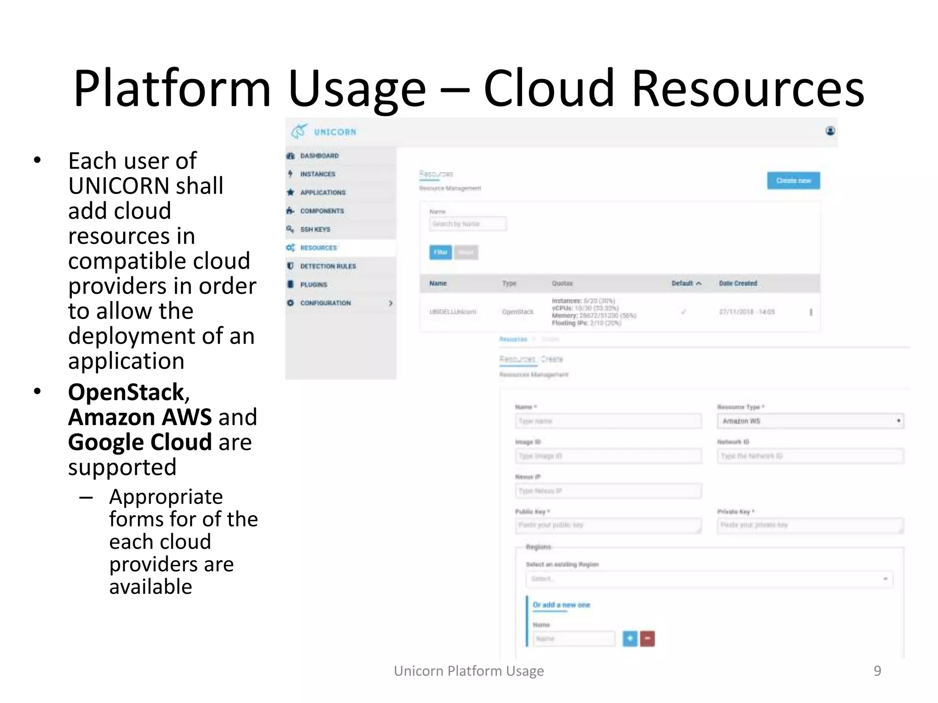Click the Name input in create form
The image size is (938, 703).
(608, 421)
